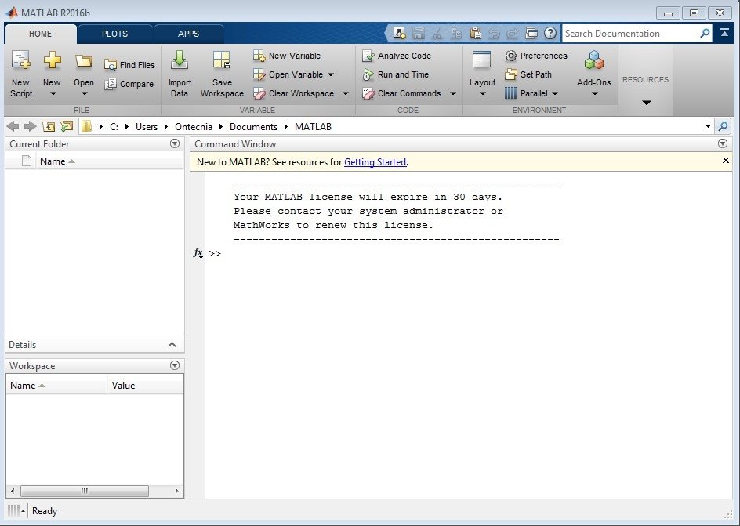The width and height of the screenshot is (740, 526).
Task: Expand Clear Commands dropdown arrow
Action: (453, 93)
